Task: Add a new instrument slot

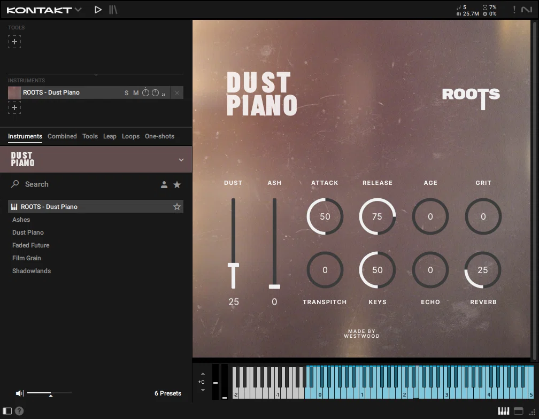Action: click(x=14, y=107)
